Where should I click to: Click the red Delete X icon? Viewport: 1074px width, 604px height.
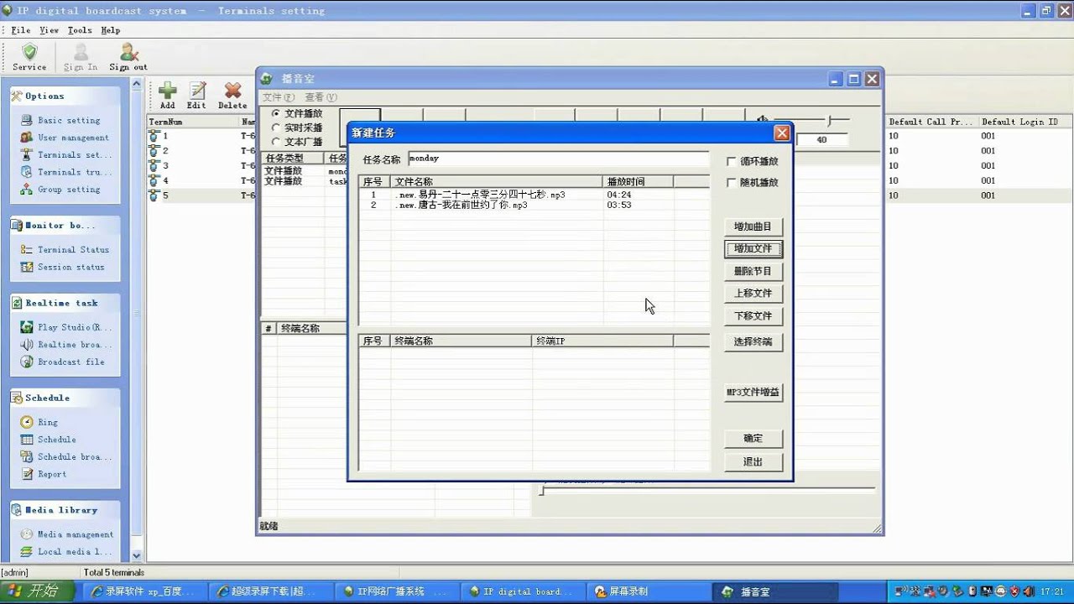click(232, 91)
